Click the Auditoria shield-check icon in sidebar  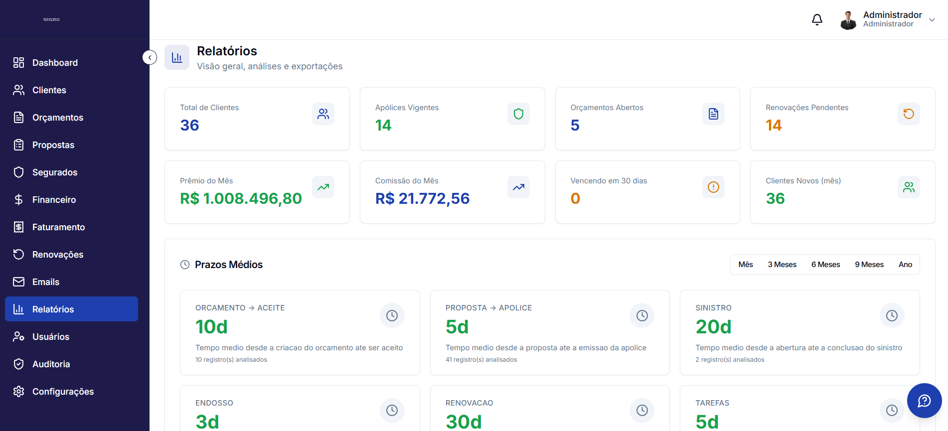[x=18, y=364]
